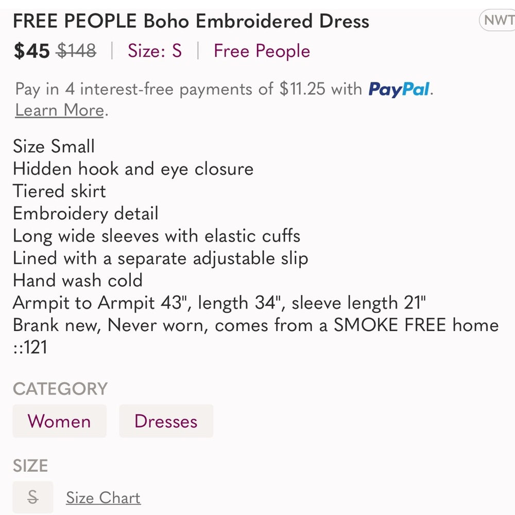515x515 pixels.
Task: Click the Learn More payment link
Action: click(58, 110)
